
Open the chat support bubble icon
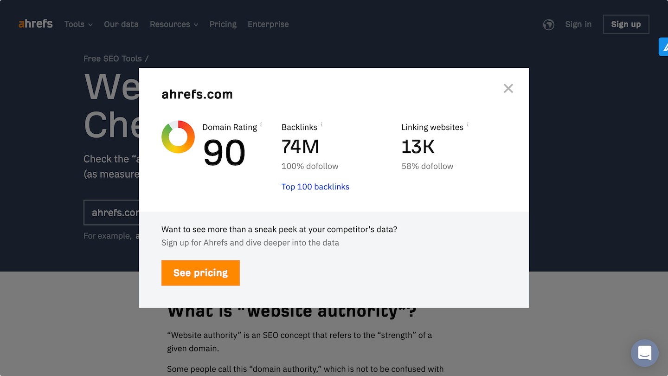click(x=645, y=353)
